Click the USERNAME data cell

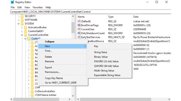click(x=140, y=29)
